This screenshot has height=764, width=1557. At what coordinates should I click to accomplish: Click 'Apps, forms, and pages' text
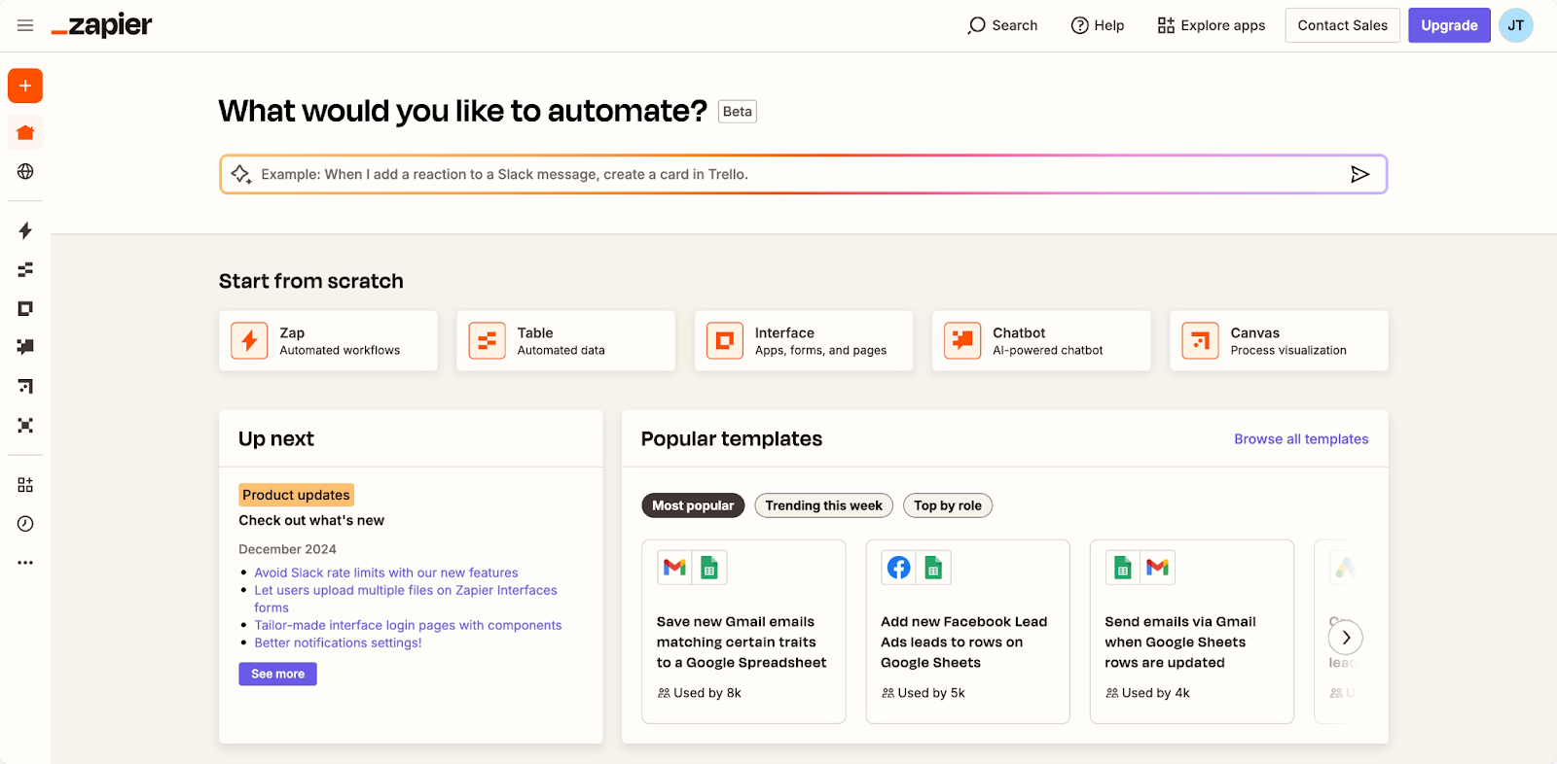tap(820, 350)
